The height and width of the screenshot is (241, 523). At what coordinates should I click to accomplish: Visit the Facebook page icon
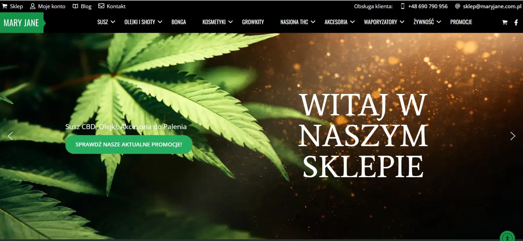coord(516,22)
